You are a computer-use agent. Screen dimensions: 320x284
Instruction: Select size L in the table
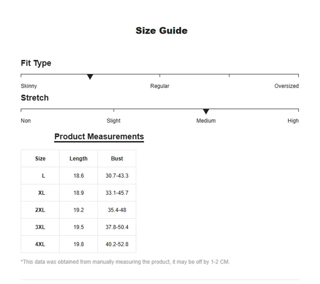[x=43, y=176]
